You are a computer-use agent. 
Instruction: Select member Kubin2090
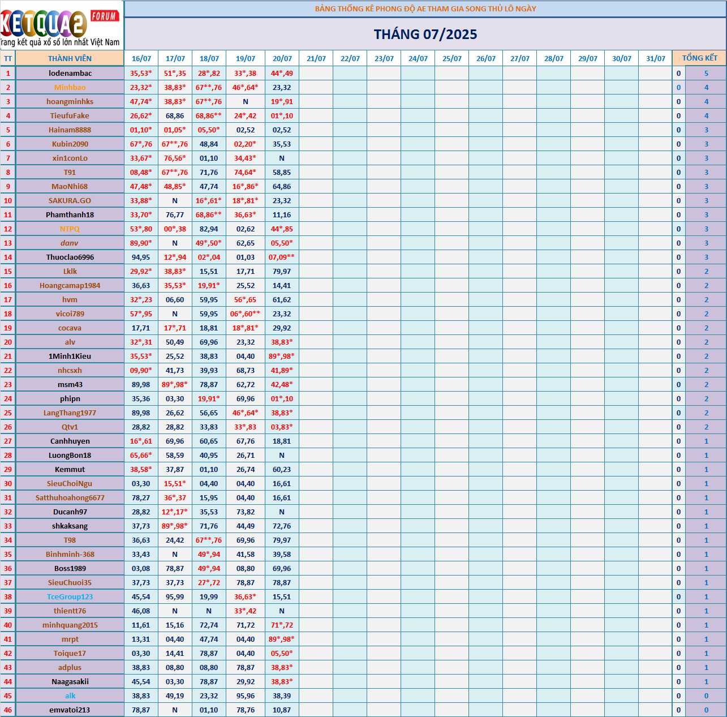coord(70,144)
